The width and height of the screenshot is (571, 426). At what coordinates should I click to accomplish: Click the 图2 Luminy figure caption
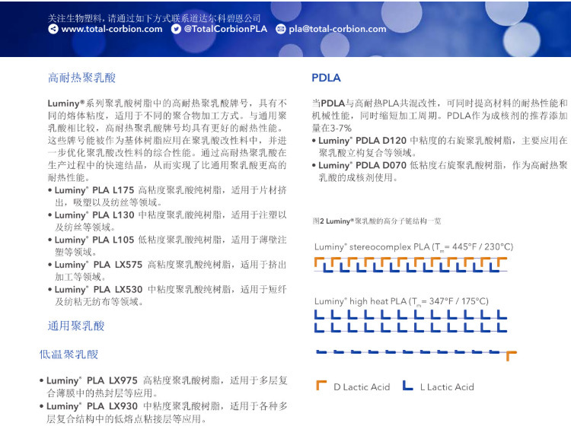pyautogui.click(x=377, y=221)
